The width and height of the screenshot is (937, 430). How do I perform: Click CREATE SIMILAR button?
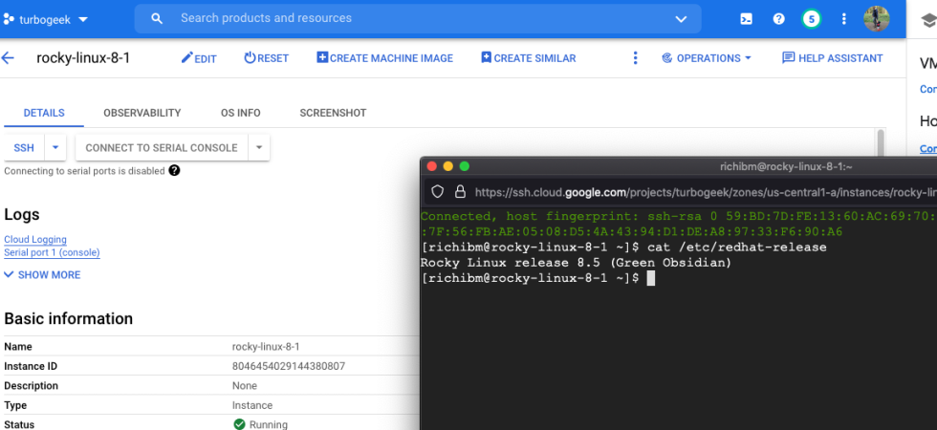[x=528, y=58]
